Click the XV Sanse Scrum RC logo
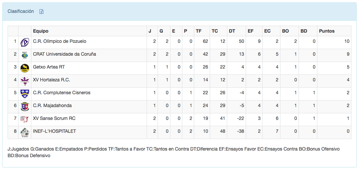This screenshot has width=359, height=170. [x=25, y=119]
